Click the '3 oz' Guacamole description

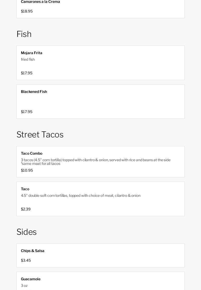[24, 286]
